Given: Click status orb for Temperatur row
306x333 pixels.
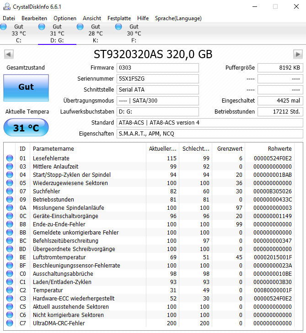Looking at the screenshot, I should tap(10, 290).
